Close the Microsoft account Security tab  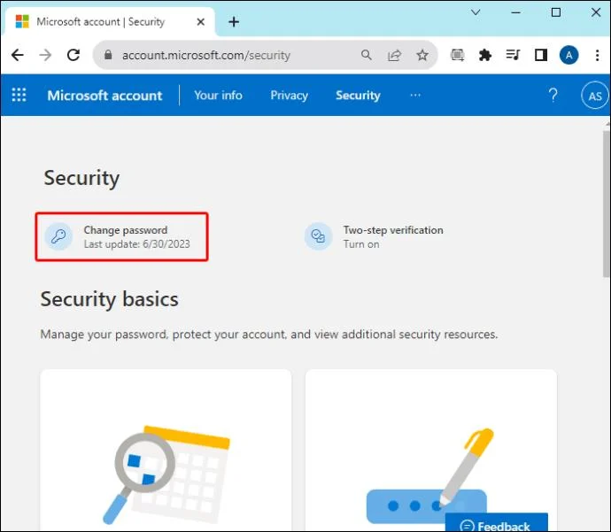coord(200,22)
